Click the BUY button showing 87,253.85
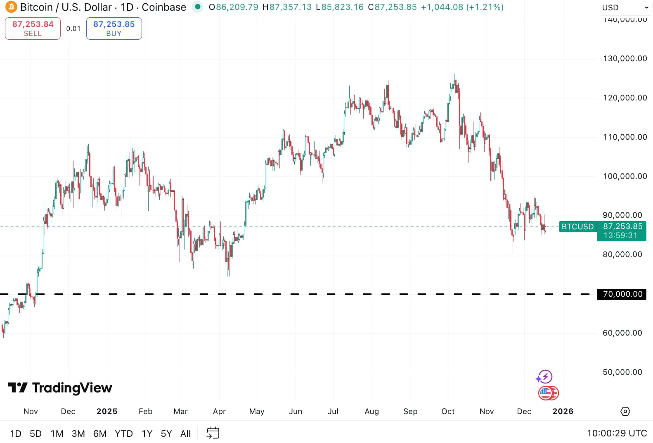This screenshot has height=443, width=653. pyautogui.click(x=114, y=28)
